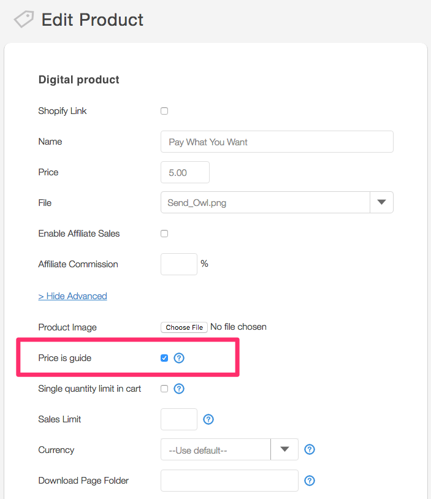Image resolution: width=431 pixels, height=499 pixels.
Task: Click help icon for Single quantity limit
Action: click(179, 389)
